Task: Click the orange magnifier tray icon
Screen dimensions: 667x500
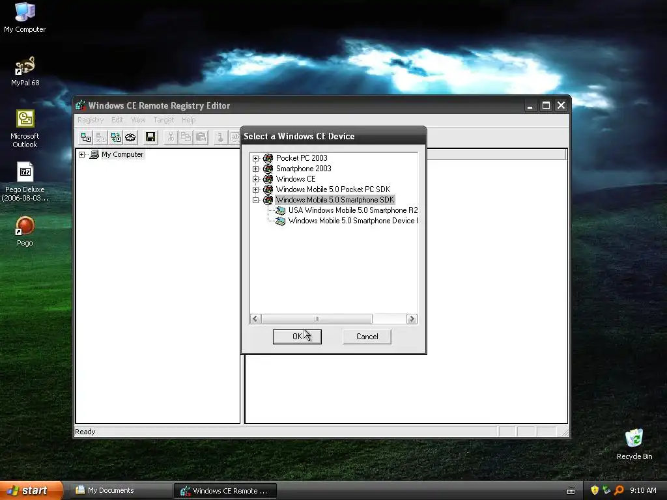Action: [619, 490]
